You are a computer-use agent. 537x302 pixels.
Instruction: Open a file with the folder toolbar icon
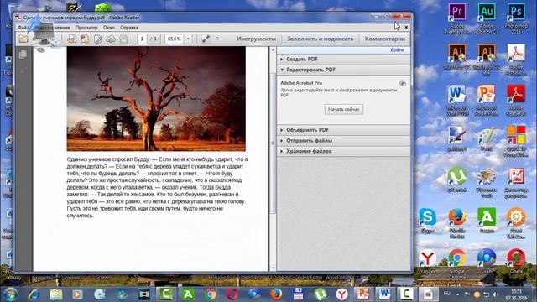click(23, 39)
